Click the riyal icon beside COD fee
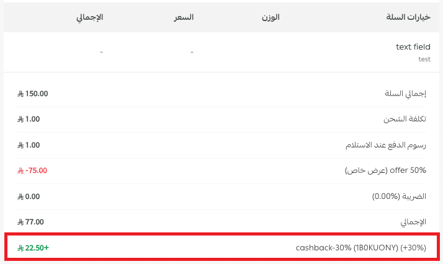The width and height of the screenshot is (443, 264). 20,145
